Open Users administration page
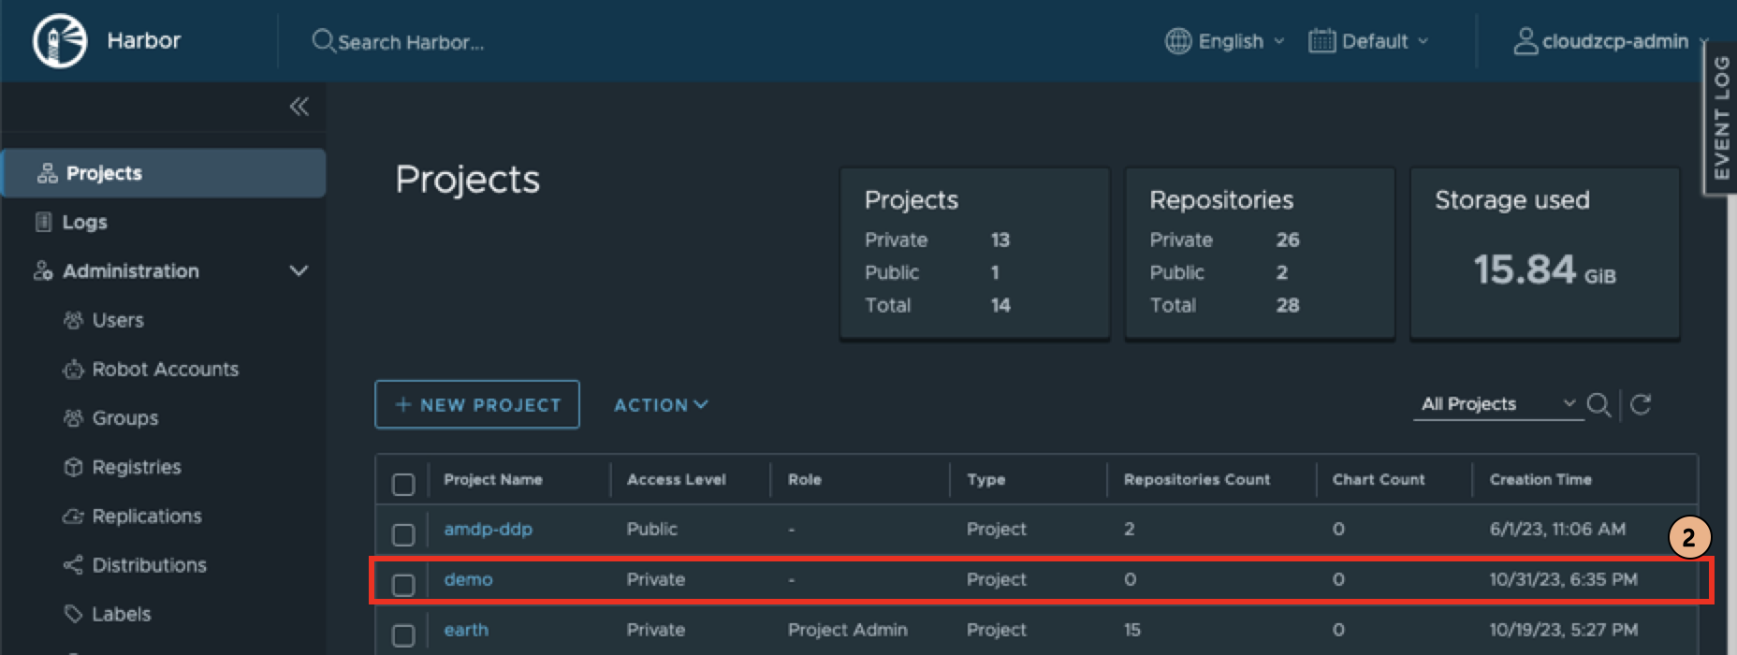The width and height of the screenshot is (1737, 655). coord(118,320)
